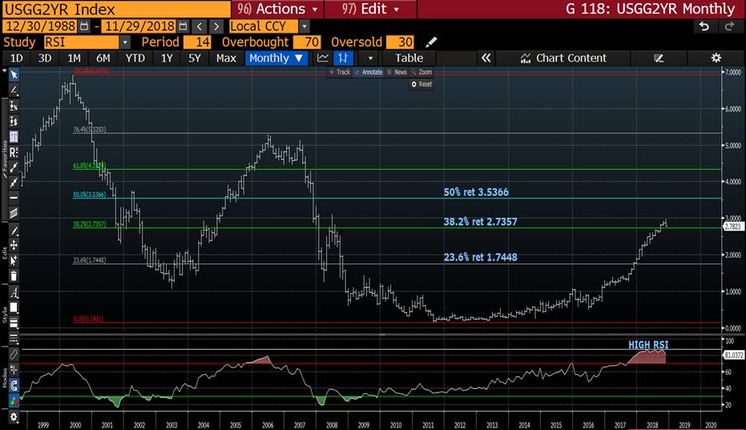This screenshot has width=746, height=430.
Task: Click the redo arrow
Action: coord(729,26)
